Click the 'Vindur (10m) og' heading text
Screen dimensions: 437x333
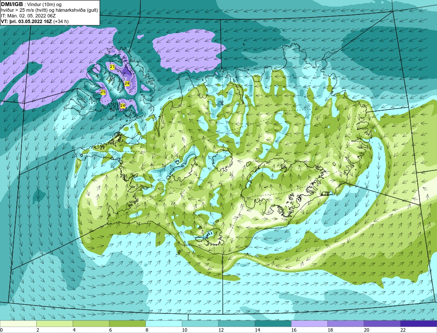pyautogui.click(x=44, y=4)
